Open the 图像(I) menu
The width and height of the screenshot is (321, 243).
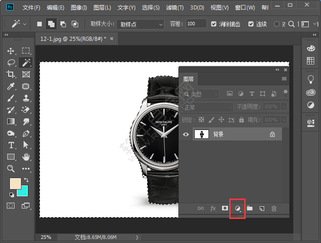[79, 8]
